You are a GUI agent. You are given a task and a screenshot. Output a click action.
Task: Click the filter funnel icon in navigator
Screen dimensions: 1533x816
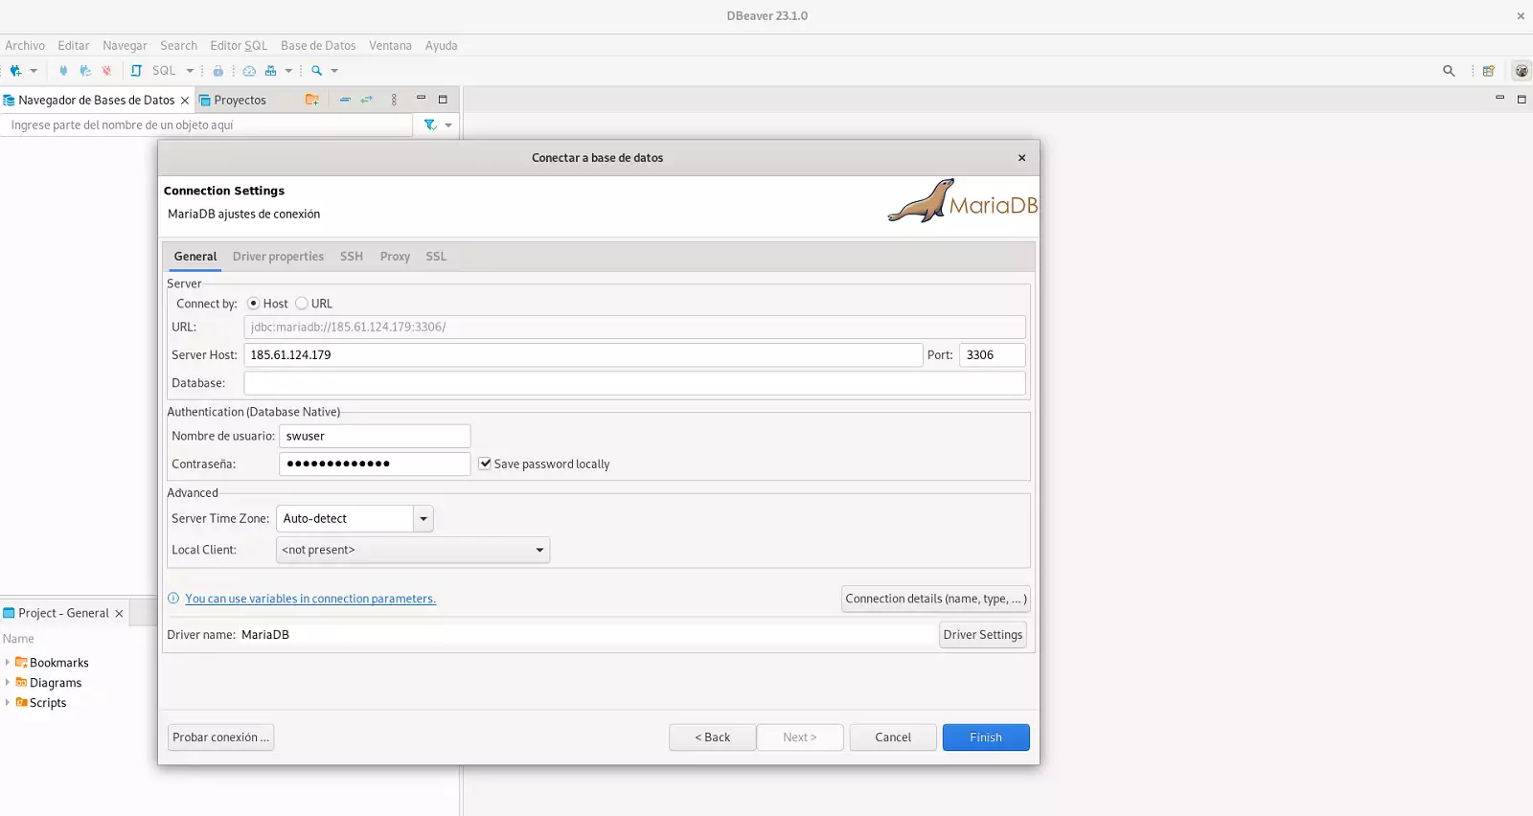[430, 125]
